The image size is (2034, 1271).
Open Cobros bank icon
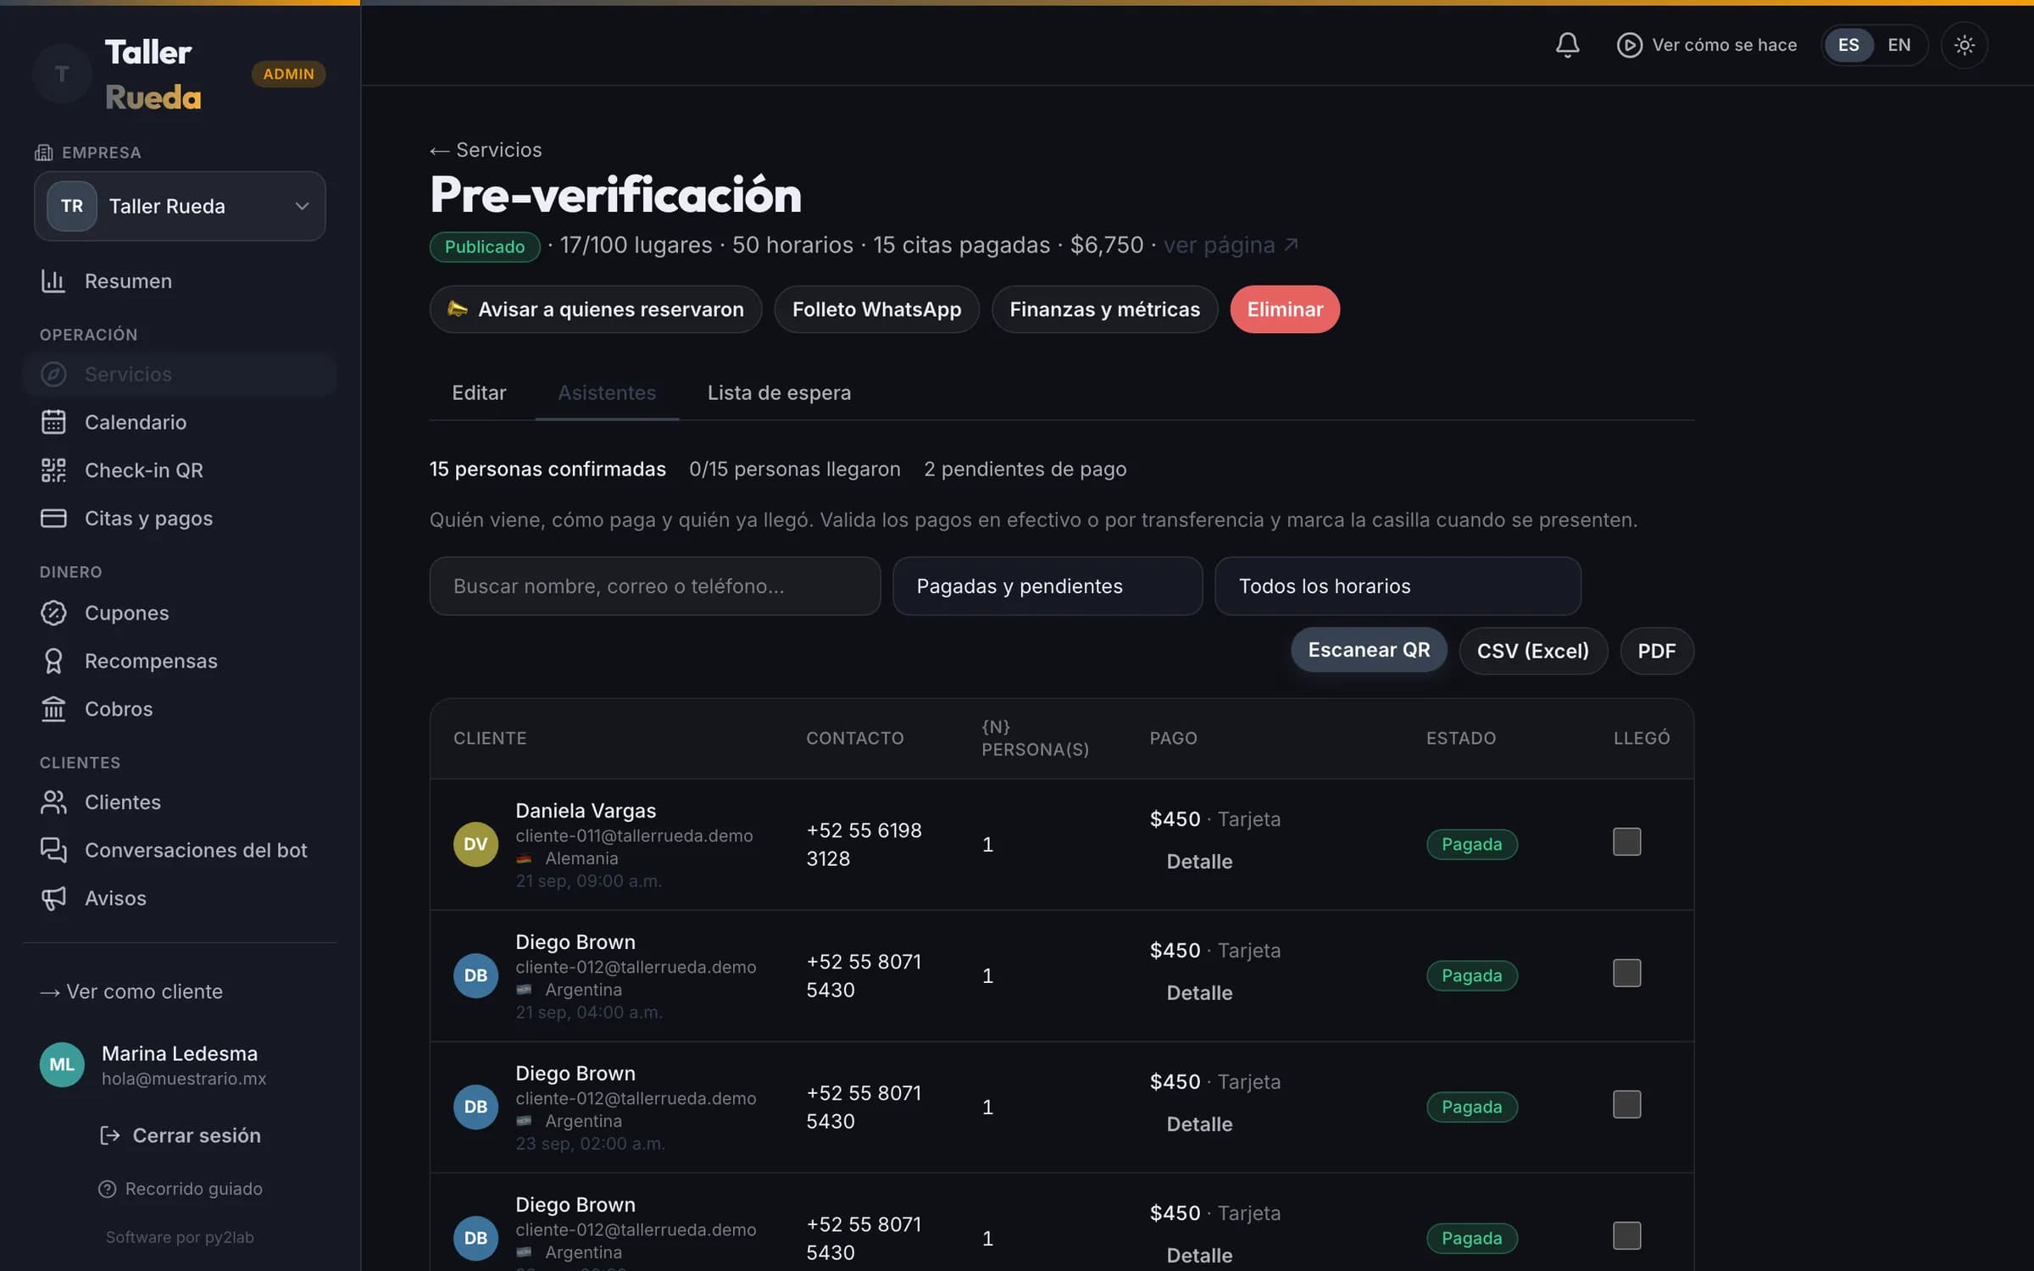click(53, 709)
